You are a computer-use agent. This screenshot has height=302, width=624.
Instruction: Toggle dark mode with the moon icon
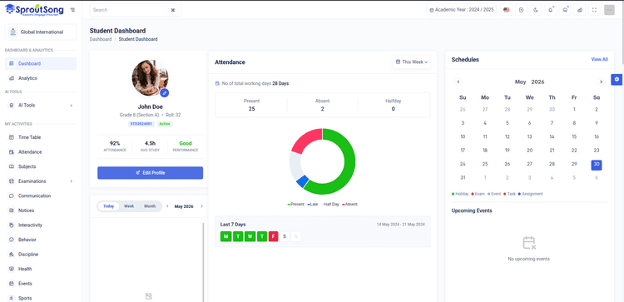(536, 10)
